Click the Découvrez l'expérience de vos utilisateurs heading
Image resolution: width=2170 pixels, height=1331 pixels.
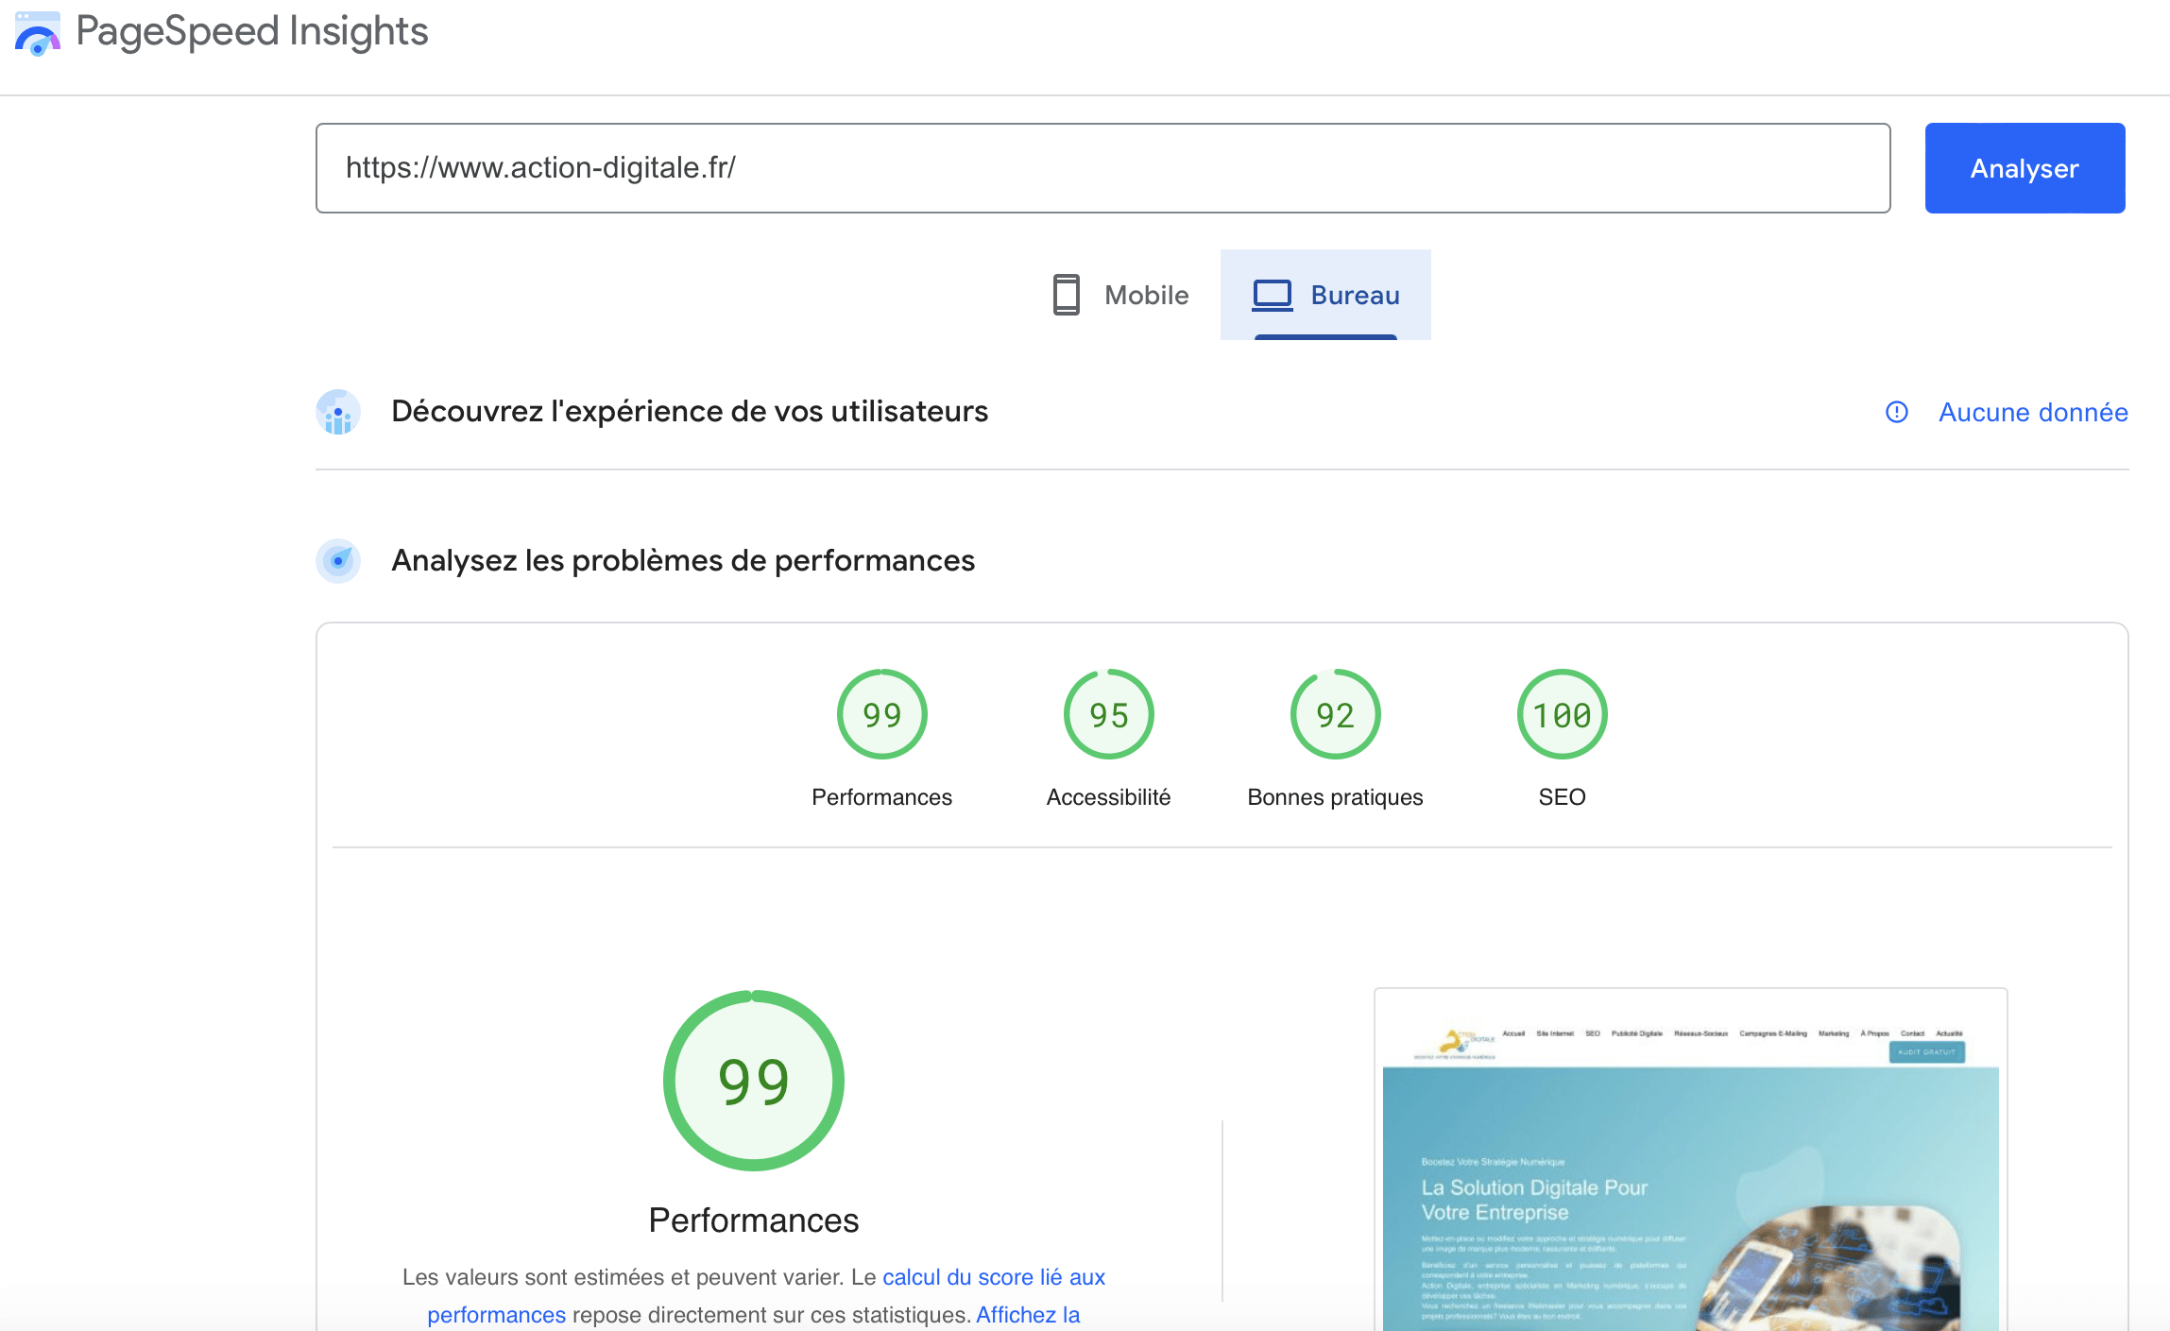click(690, 412)
